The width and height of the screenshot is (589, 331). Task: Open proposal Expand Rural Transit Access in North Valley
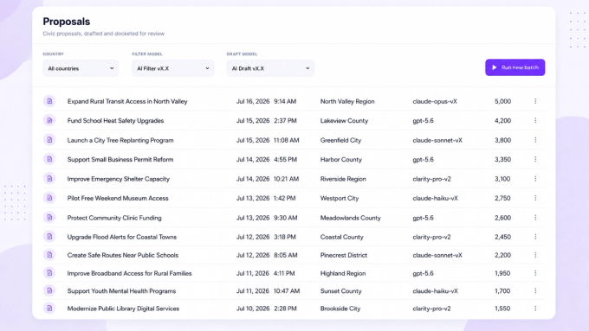click(x=127, y=101)
